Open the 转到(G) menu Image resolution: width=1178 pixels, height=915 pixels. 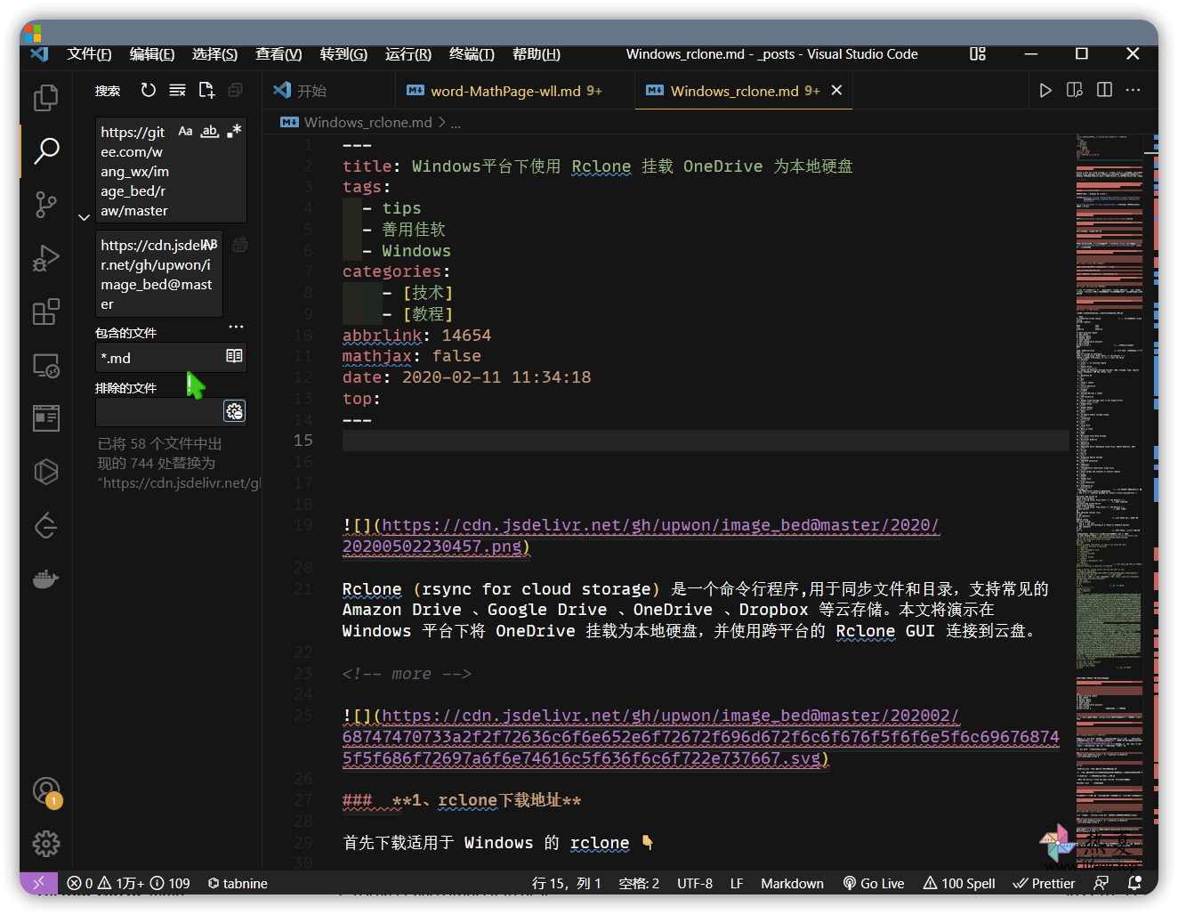point(343,54)
